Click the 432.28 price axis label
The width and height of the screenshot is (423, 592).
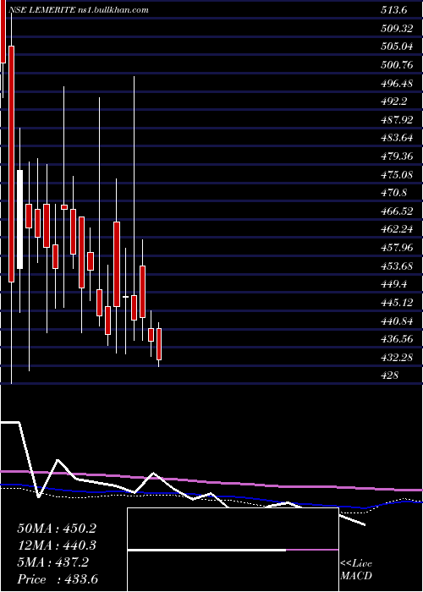pos(397,358)
